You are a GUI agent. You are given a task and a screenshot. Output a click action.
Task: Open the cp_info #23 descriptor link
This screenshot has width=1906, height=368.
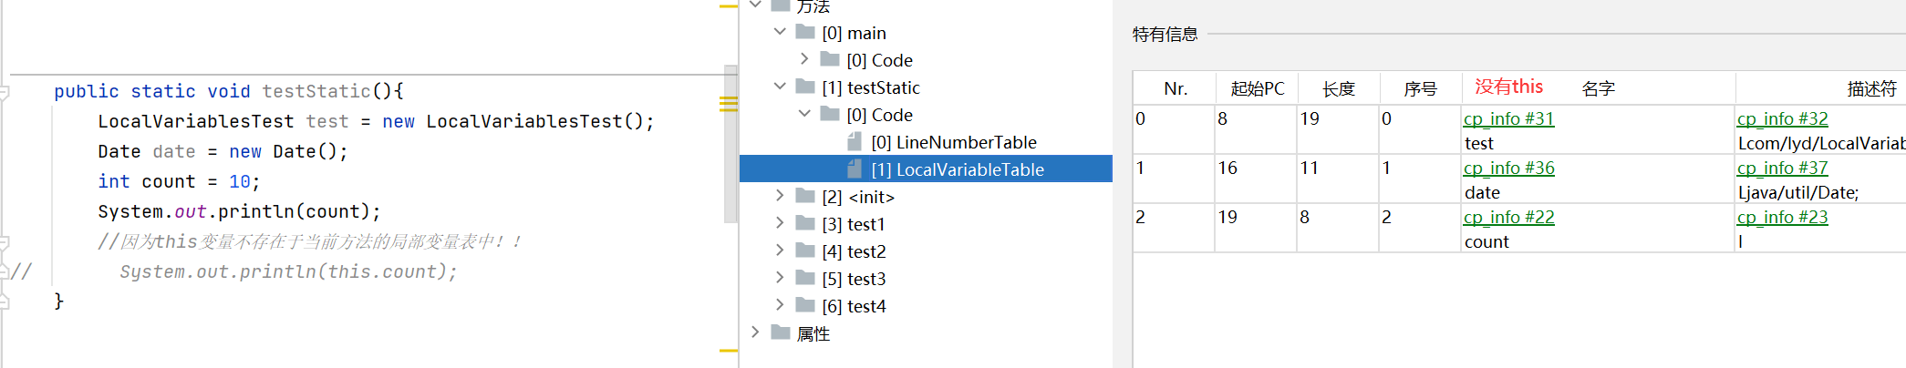[1782, 217]
